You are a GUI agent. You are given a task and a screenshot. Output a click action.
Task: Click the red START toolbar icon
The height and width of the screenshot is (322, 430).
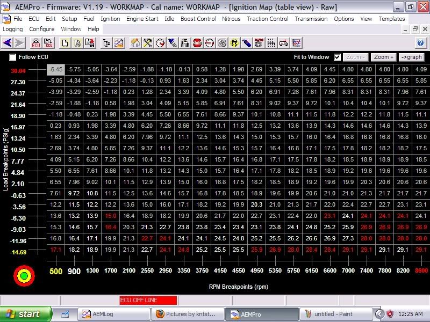coord(197,43)
